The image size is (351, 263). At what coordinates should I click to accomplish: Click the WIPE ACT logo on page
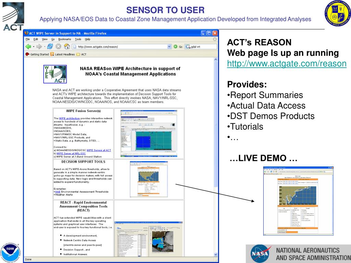coord(55,74)
